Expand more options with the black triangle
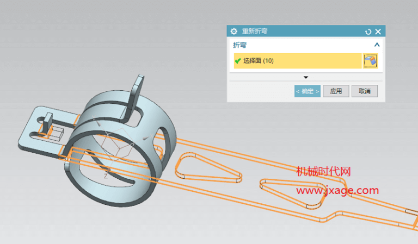 (306, 77)
